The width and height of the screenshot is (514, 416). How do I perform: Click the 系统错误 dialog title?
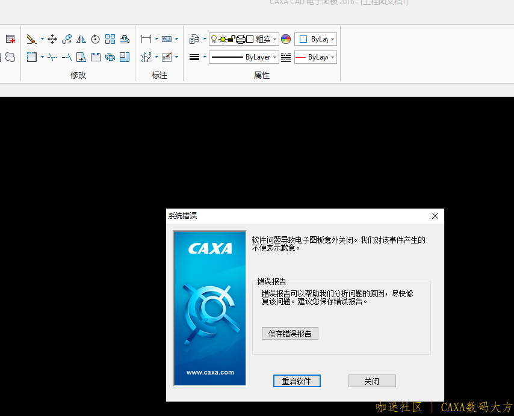(x=182, y=216)
